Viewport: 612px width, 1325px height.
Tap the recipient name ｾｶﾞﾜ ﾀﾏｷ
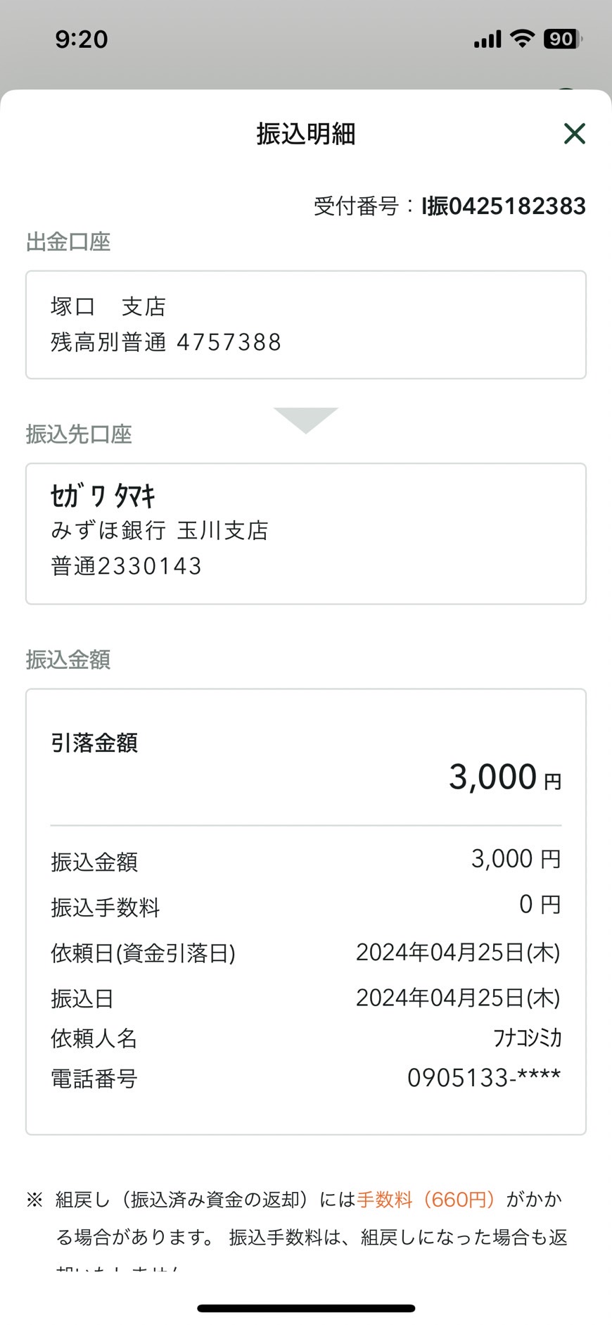click(103, 496)
